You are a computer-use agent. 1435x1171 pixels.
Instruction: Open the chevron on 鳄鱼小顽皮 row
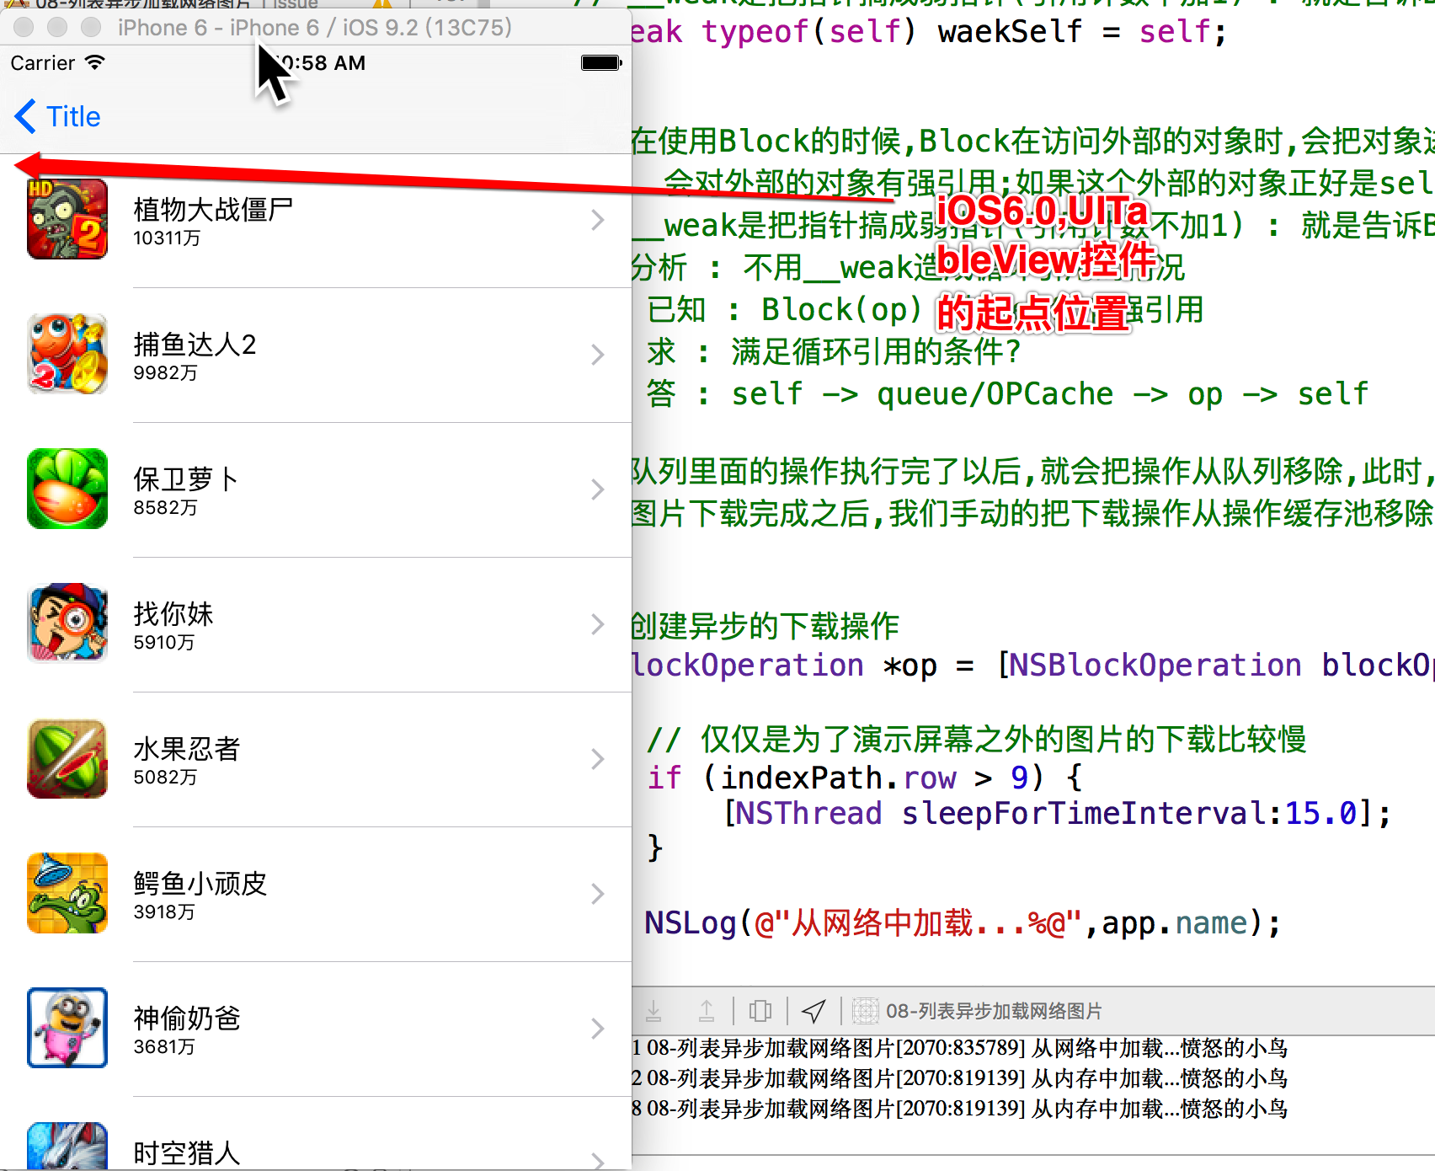click(x=598, y=894)
